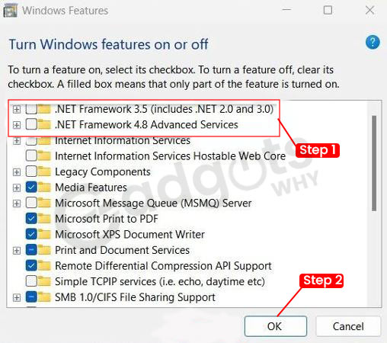Click the Microsoft XPS Document Writer folder icon
This screenshot has height=343, width=387.
(x=44, y=235)
